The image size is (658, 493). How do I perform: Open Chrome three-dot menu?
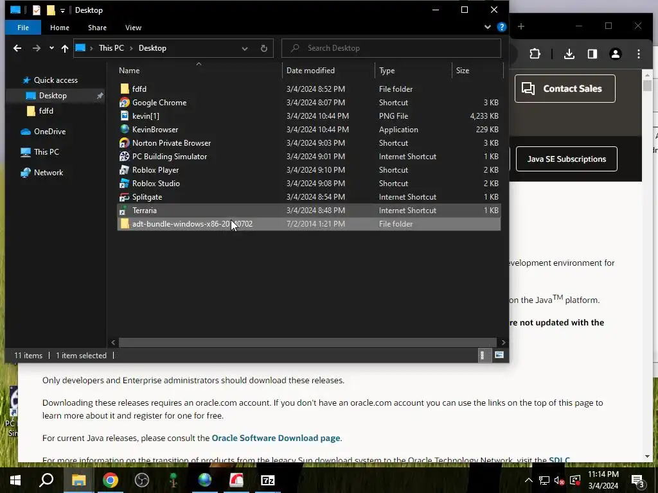click(x=639, y=54)
